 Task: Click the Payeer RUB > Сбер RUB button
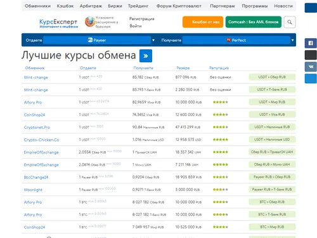(272, 177)
